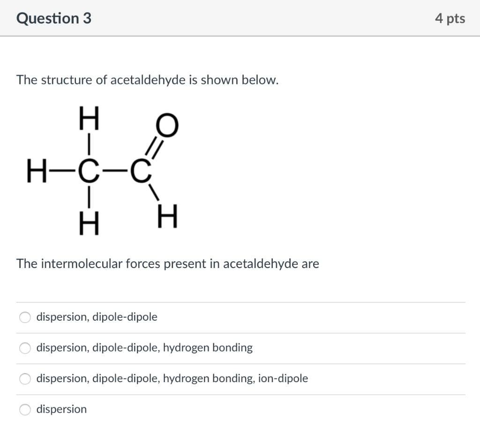Choose the answer including ion-dipole forces
This screenshot has width=480, height=438.
pos(25,379)
